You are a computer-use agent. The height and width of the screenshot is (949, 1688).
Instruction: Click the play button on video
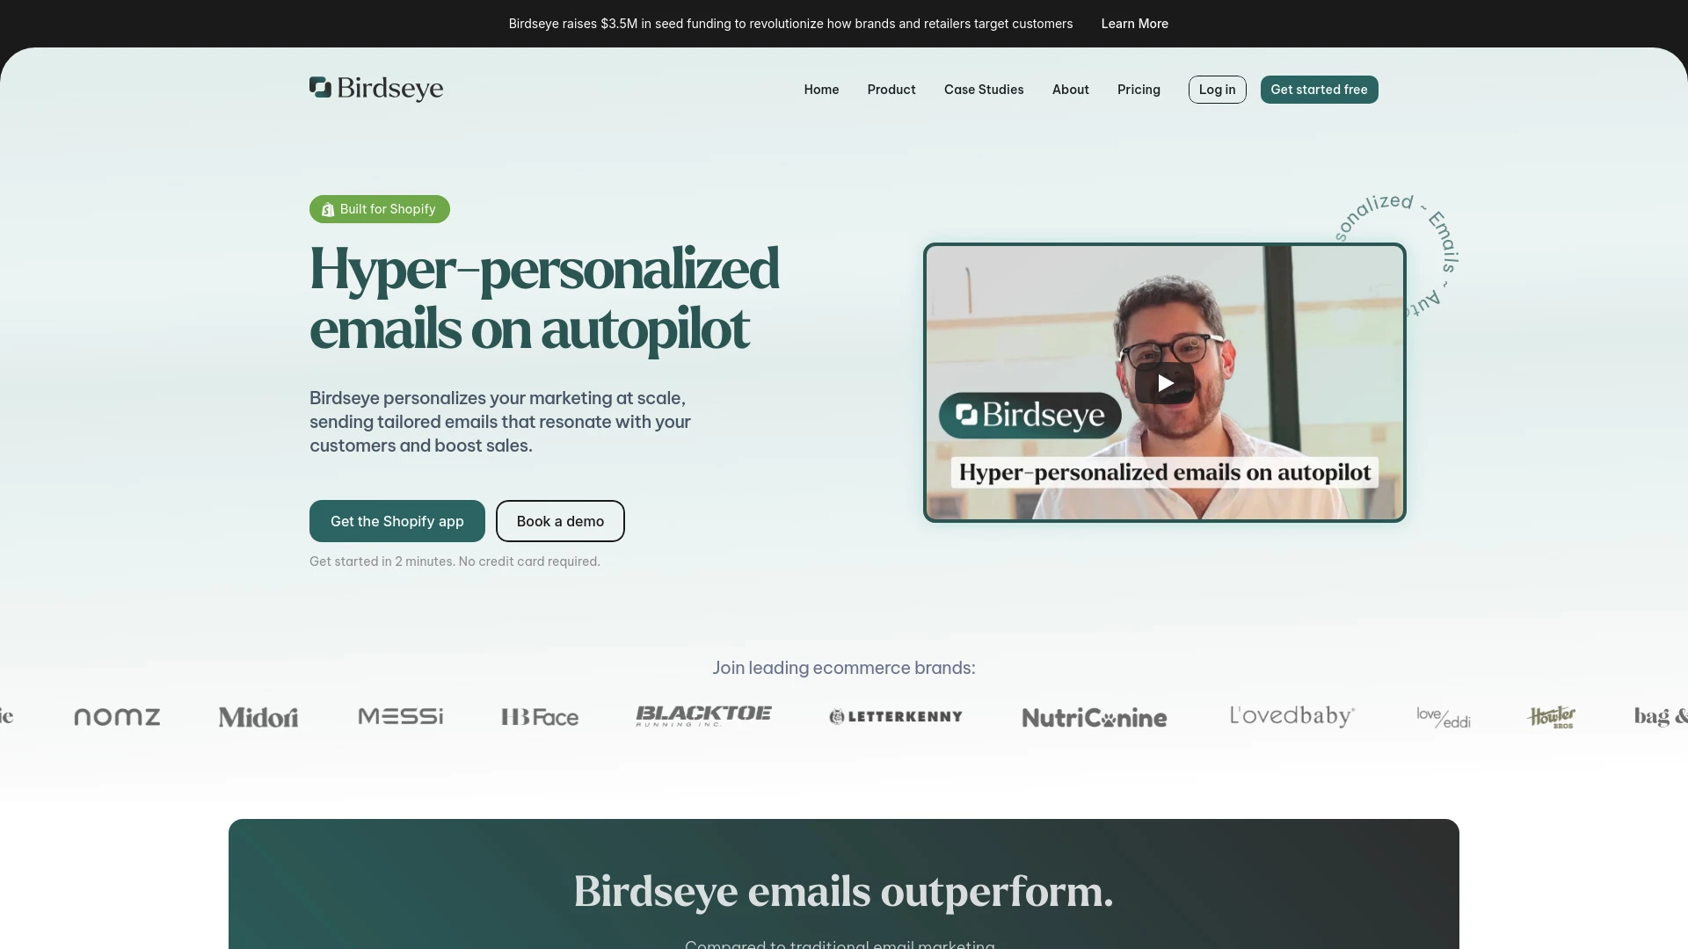point(1164,382)
